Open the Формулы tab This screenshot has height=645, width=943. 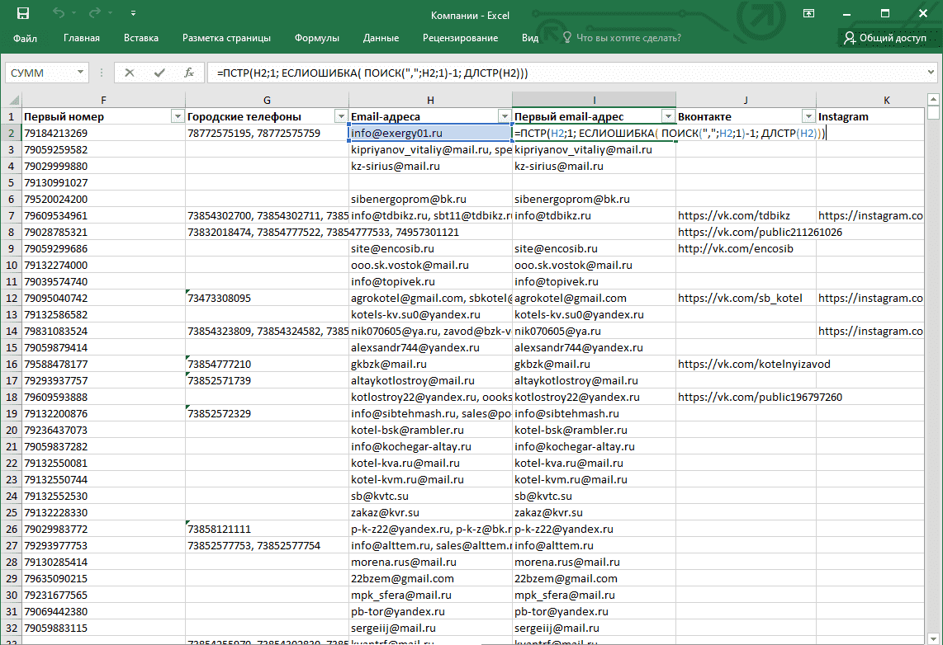(317, 38)
